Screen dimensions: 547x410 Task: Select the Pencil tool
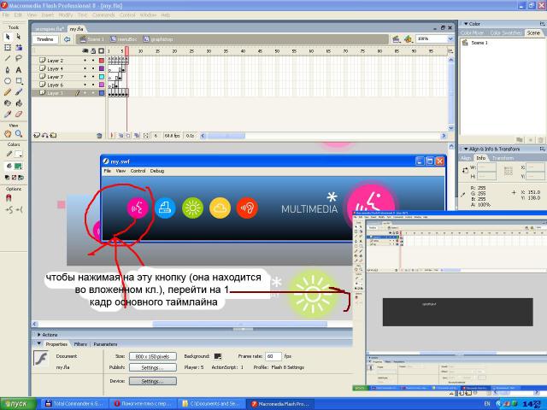8,92
